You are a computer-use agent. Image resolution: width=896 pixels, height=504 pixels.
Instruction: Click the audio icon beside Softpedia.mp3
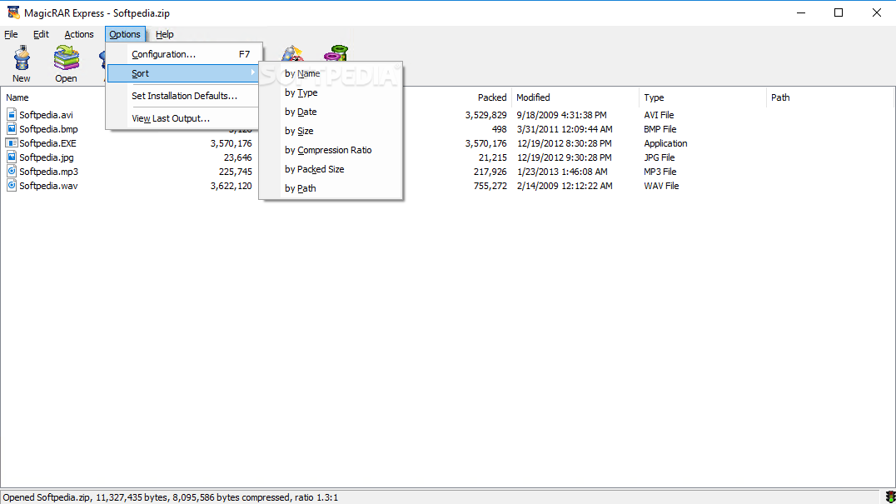pyautogui.click(x=12, y=171)
